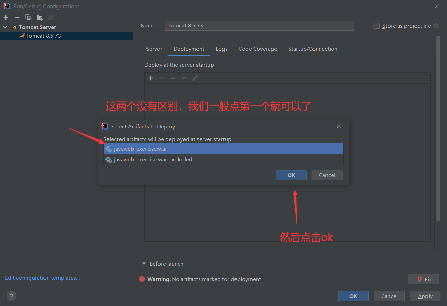Viewport: 447px width, 306px height.
Task: Cancel the Run/Debug Configurations window
Action: click(x=389, y=296)
